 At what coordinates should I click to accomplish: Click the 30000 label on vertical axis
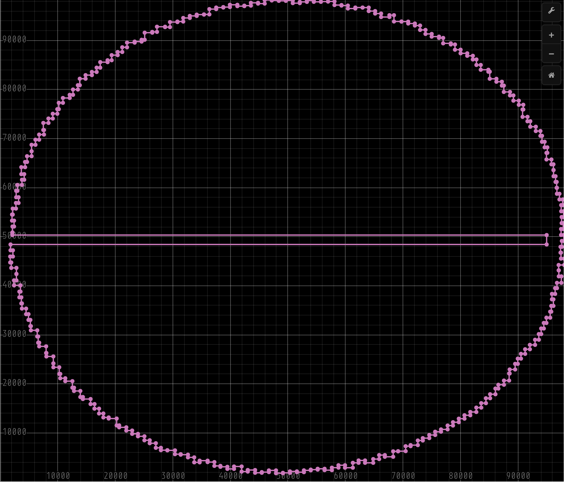14,334
